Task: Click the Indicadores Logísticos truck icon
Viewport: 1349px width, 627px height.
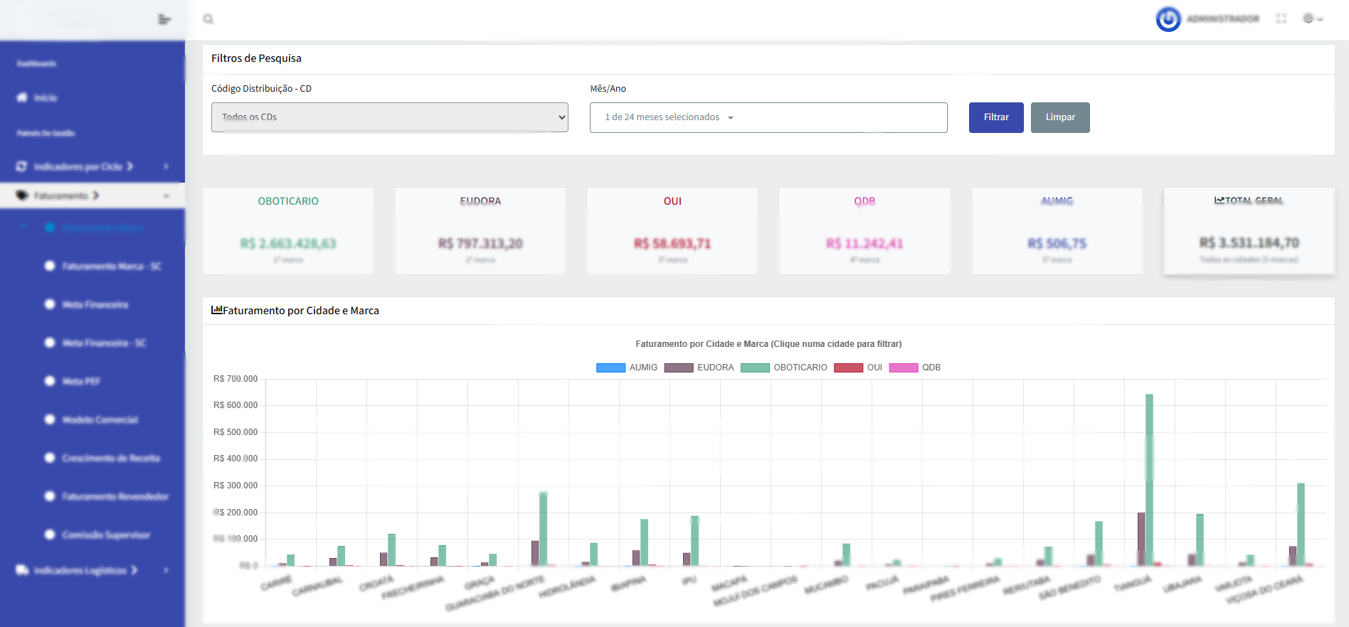Action: click(x=22, y=570)
